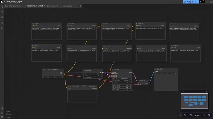Toggle link visibility icon in canvas toolbar
213x119 pixels.
(x=209, y=115)
